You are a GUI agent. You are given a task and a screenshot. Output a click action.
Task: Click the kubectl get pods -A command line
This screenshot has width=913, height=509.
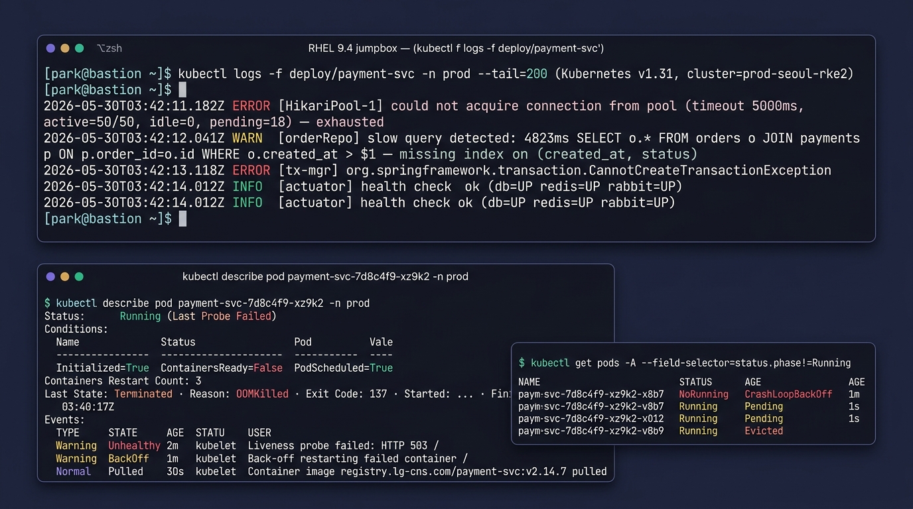[x=685, y=363]
